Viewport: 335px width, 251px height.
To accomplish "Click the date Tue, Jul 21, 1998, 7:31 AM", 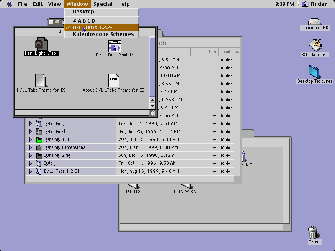I will (x=148, y=123).
